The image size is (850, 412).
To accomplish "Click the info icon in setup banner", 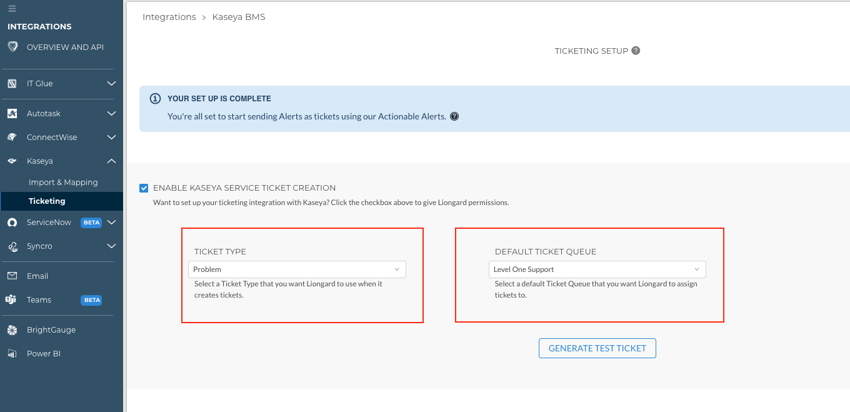I will [x=155, y=99].
